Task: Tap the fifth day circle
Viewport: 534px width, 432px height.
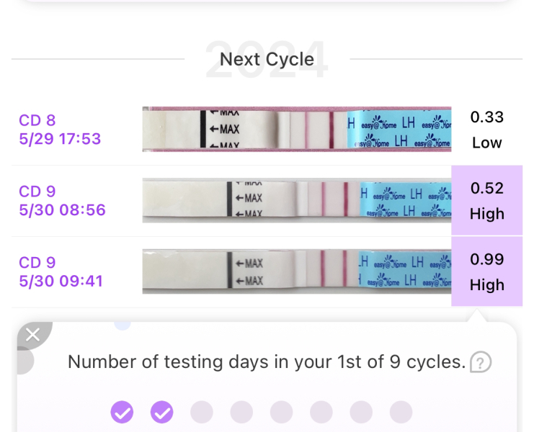Action: click(x=281, y=412)
